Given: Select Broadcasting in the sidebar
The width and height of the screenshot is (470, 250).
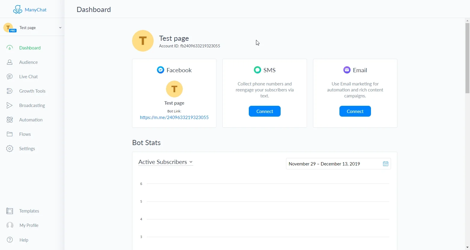Looking at the screenshot, I should 32,105.
